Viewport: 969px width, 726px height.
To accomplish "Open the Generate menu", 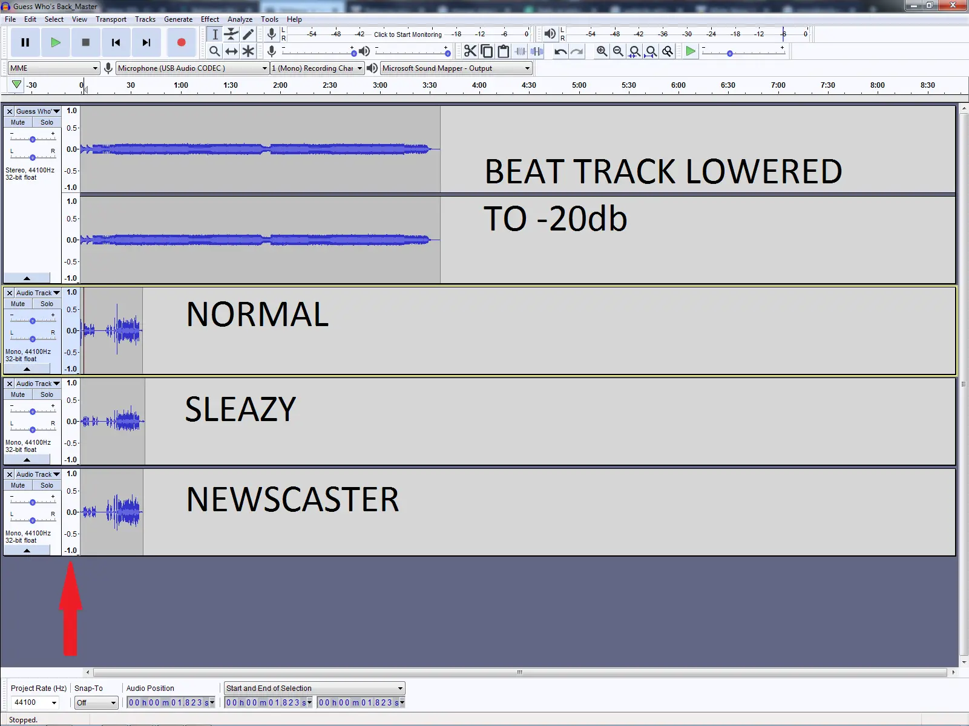I will click(178, 19).
